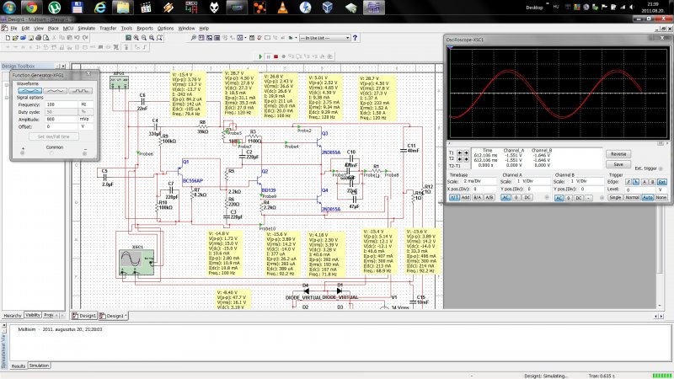Open the amplitude unit mVp dropdown
Image resolution: width=674 pixels, height=379 pixels.
point(83,119)
